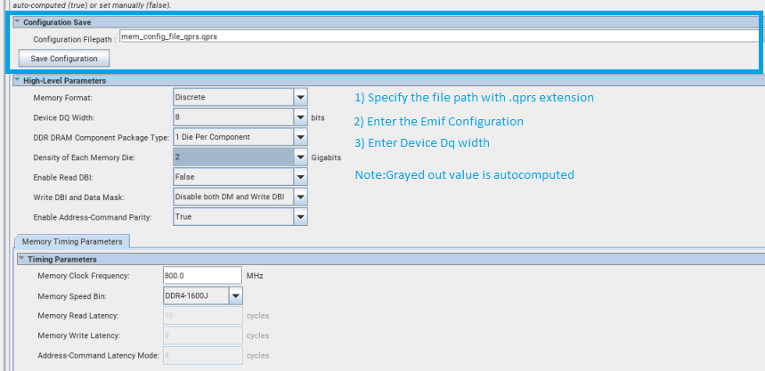This screenshot has height=371, width=765.
Task: Switch to Memory Timing Parameters tab
Action: (73, 241)
